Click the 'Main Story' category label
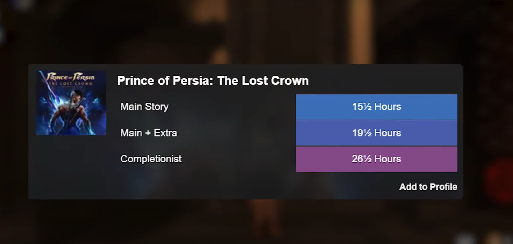The width and height of the screenshot is (513, 244). 144,107
